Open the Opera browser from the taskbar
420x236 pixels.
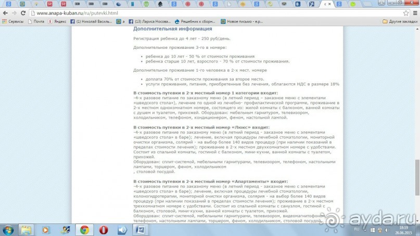tap(104, 230)
